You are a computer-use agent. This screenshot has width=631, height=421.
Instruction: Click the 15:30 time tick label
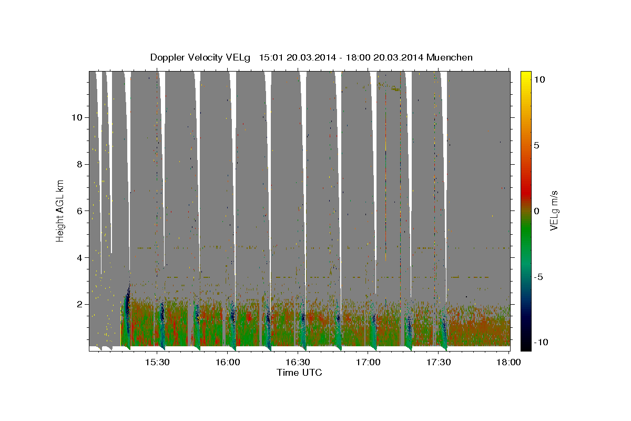click(157, 362)
